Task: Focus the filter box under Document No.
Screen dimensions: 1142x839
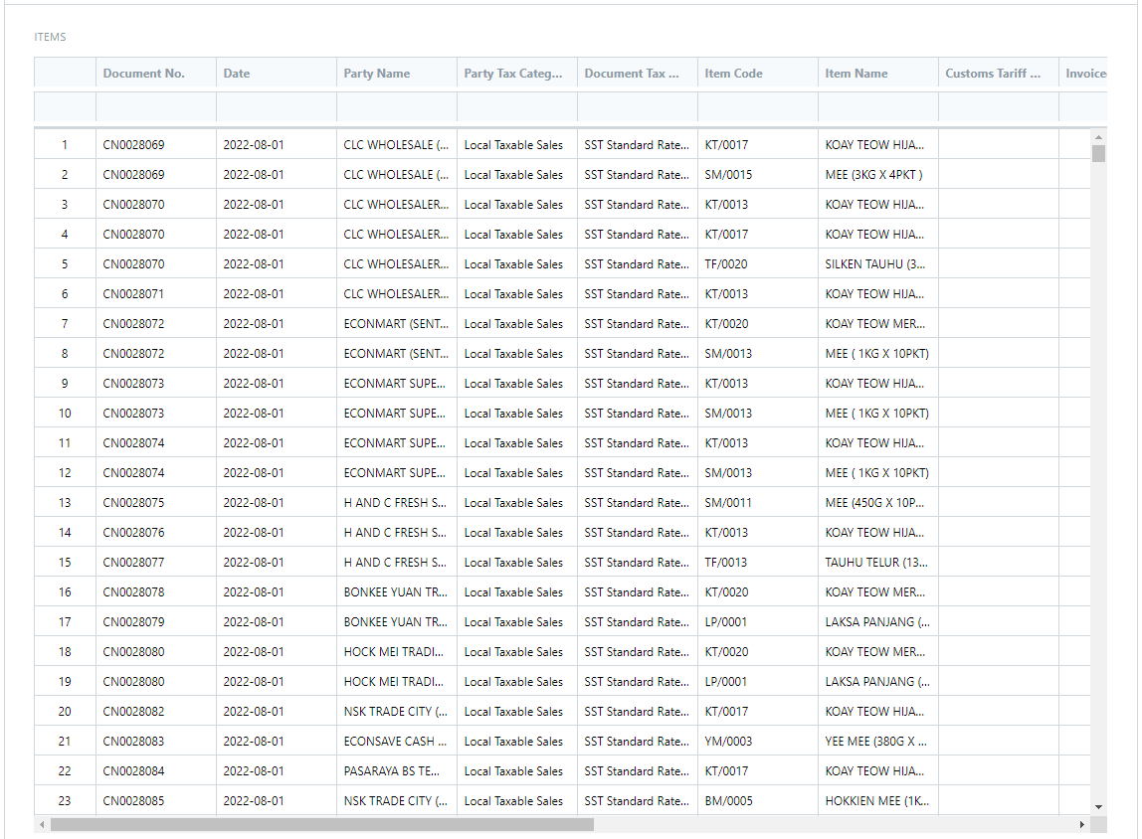Action: pyautogui.click(x=156, y=107)
